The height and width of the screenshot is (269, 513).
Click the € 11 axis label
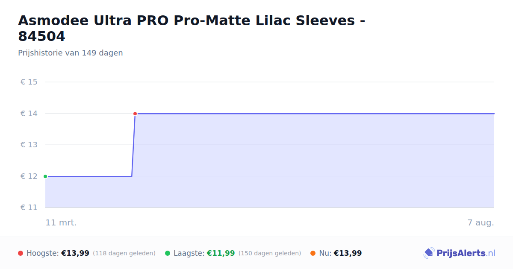pyautogui.click(x=29, y=208)
